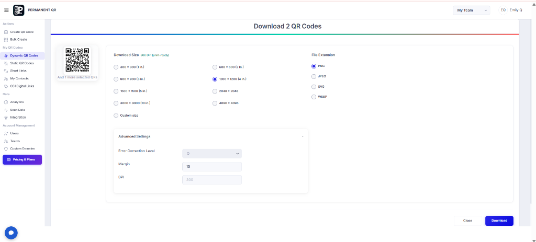
Task: Select 3000 × 3000 (10 in.) size
Action: click(x=116, y=103)
